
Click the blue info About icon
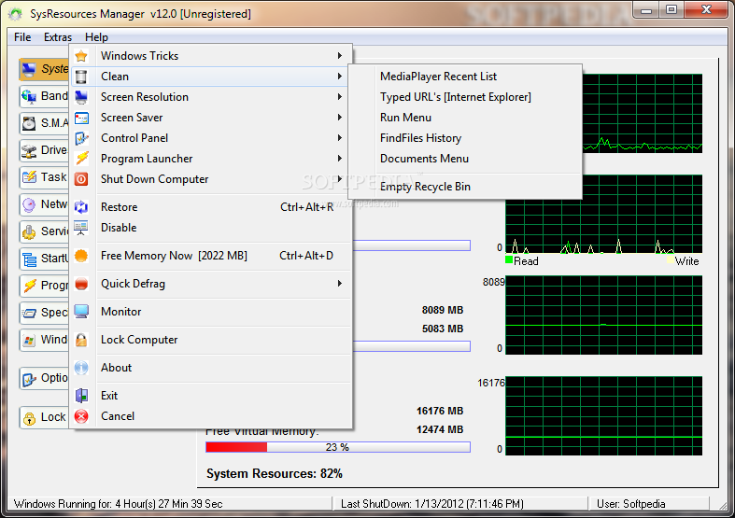81,368
